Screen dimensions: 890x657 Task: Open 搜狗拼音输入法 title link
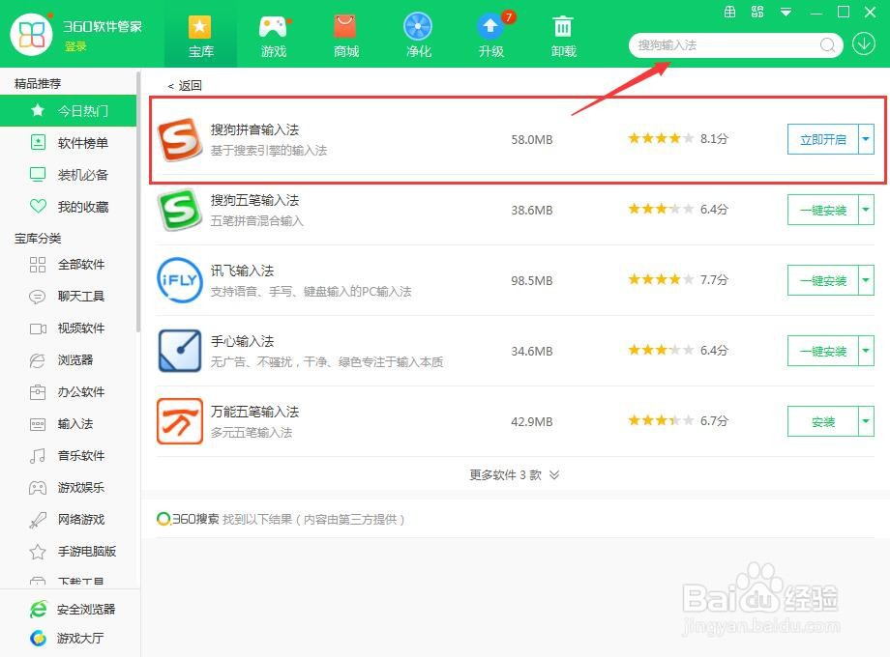pos(254,129)
